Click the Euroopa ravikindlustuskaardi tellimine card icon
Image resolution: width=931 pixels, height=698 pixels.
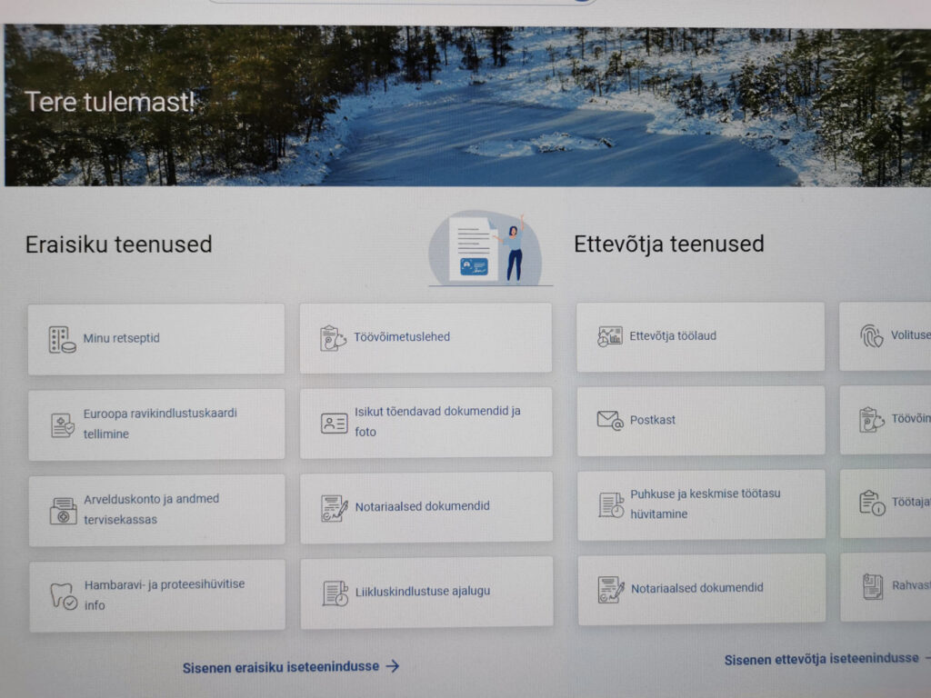pyautogui.click(x=63, y=424)
